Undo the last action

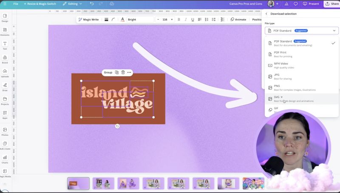tap(92, 4)
